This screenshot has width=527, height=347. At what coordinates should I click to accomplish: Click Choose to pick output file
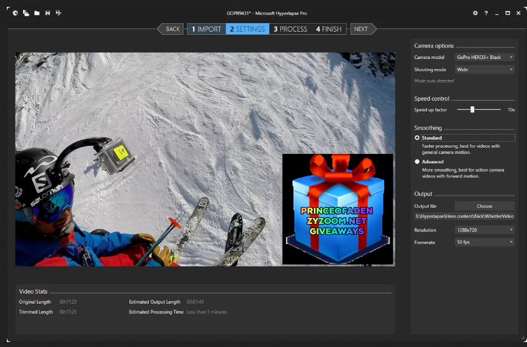(x=485, y=206)
